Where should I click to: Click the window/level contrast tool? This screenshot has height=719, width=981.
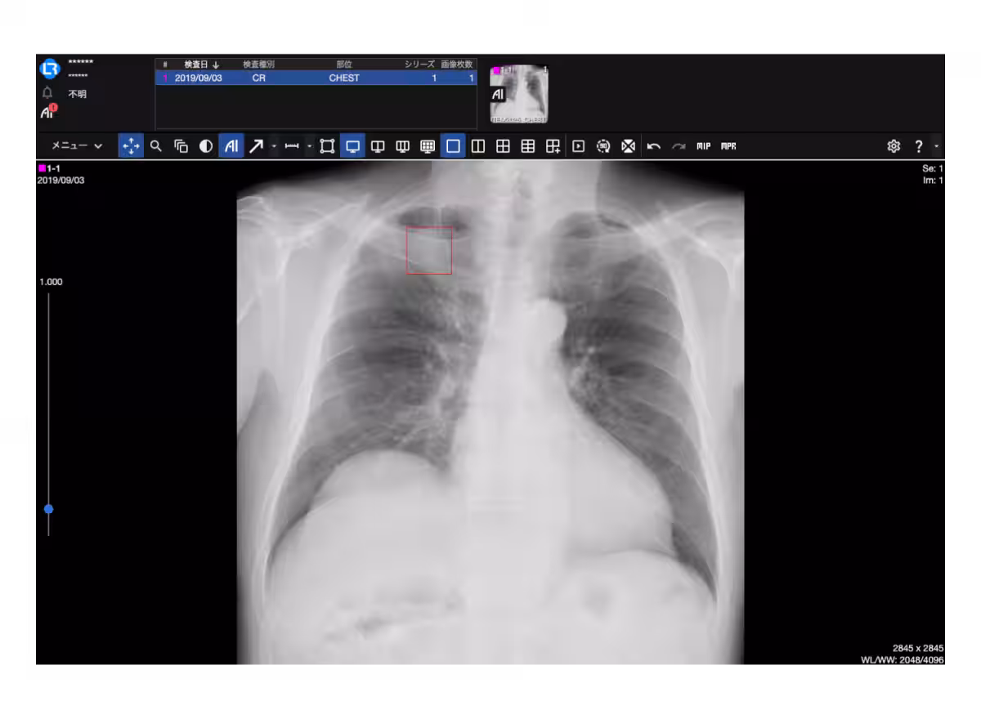206,146
